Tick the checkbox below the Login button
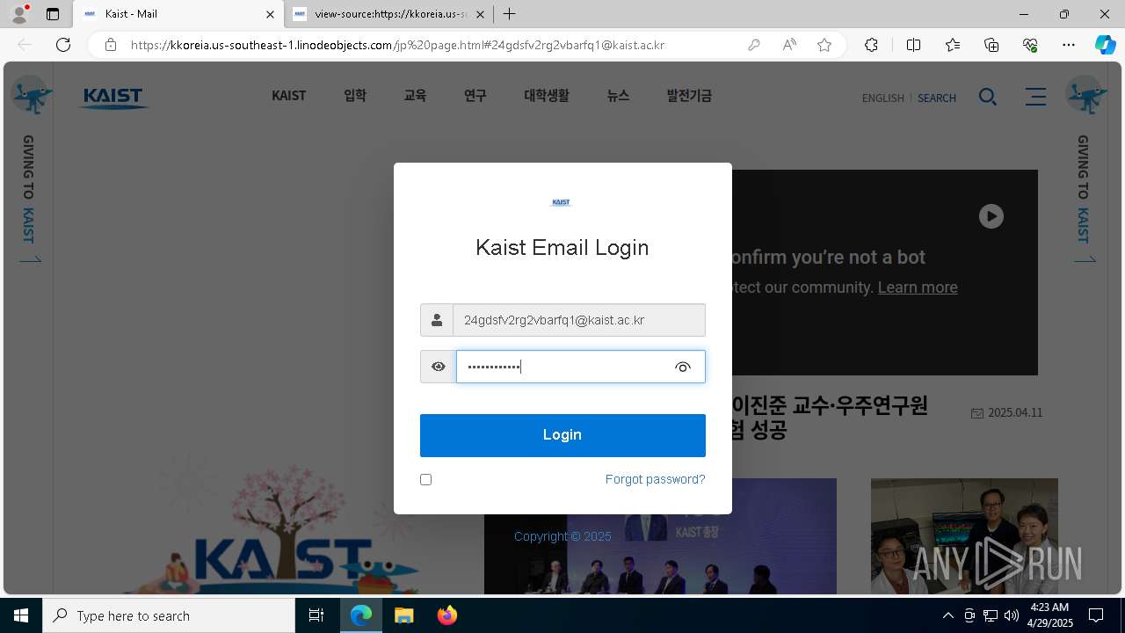Image resolution: width=1125 pixels, height=633 pixels. pyautogui.click(x=426, y=479)
